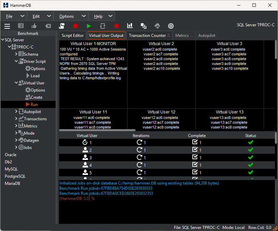
Task: Click the first red Destroy Virtual Users button
Action: [x=75, y=26]
